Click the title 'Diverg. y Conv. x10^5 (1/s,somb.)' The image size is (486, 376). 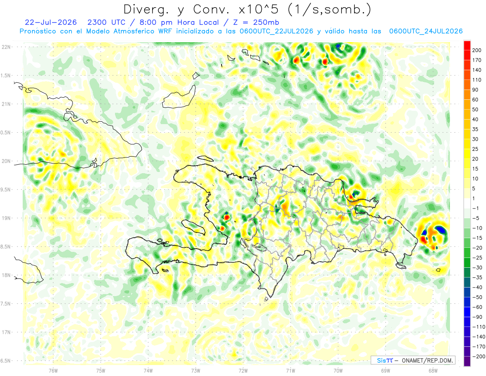247,9
